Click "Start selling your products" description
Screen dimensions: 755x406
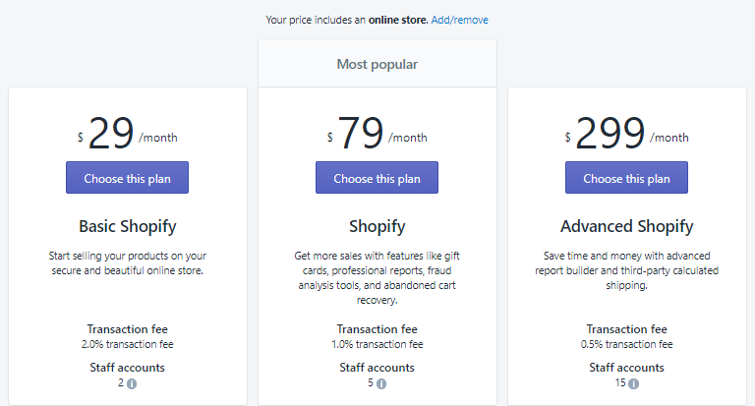point(127,262)
